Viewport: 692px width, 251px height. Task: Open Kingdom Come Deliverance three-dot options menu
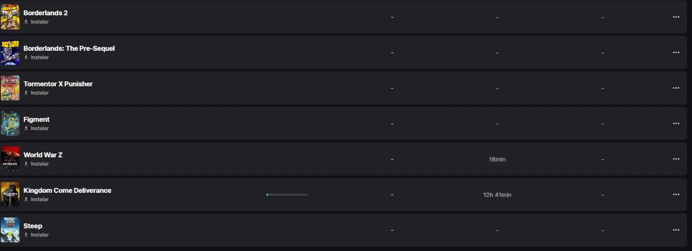[676, 195]
